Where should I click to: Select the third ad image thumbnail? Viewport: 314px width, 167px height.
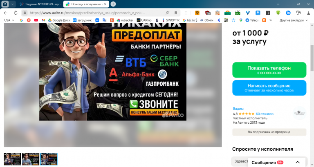click(49, 159)
